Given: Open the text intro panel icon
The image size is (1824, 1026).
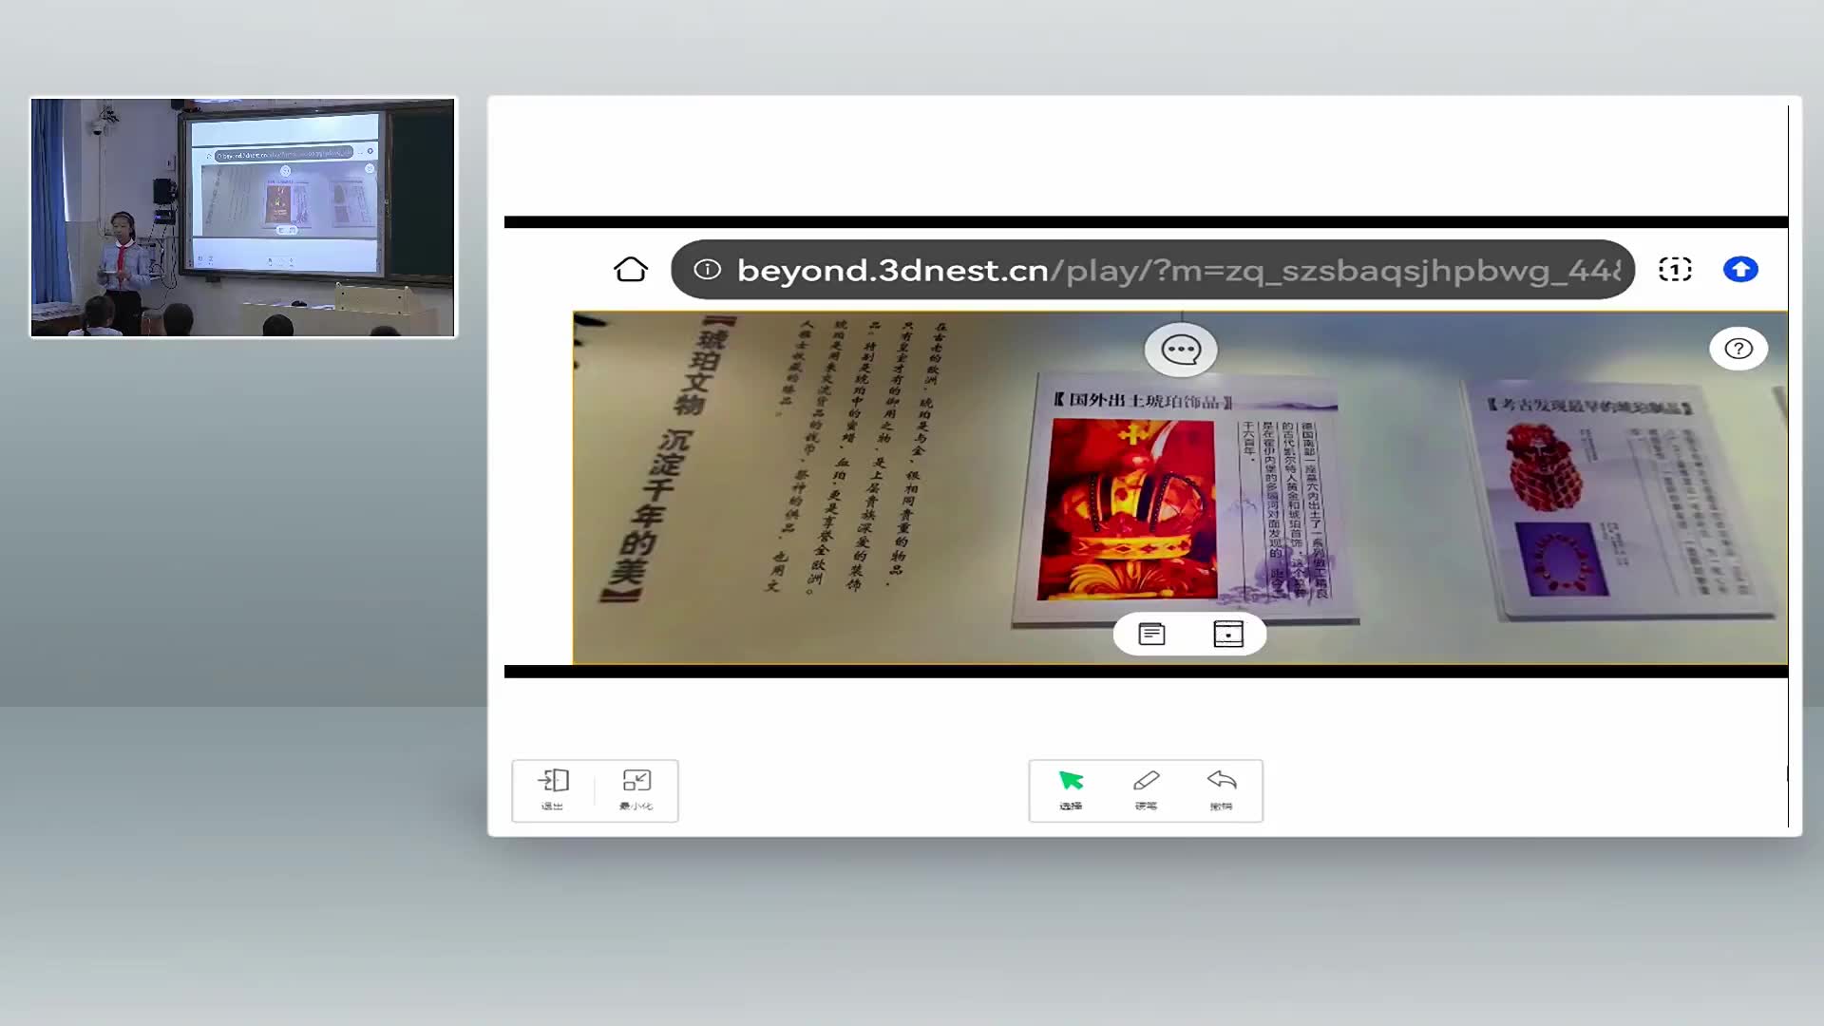Looking at the screenshot, I should pyautogui.click(x=1151, y=634).
